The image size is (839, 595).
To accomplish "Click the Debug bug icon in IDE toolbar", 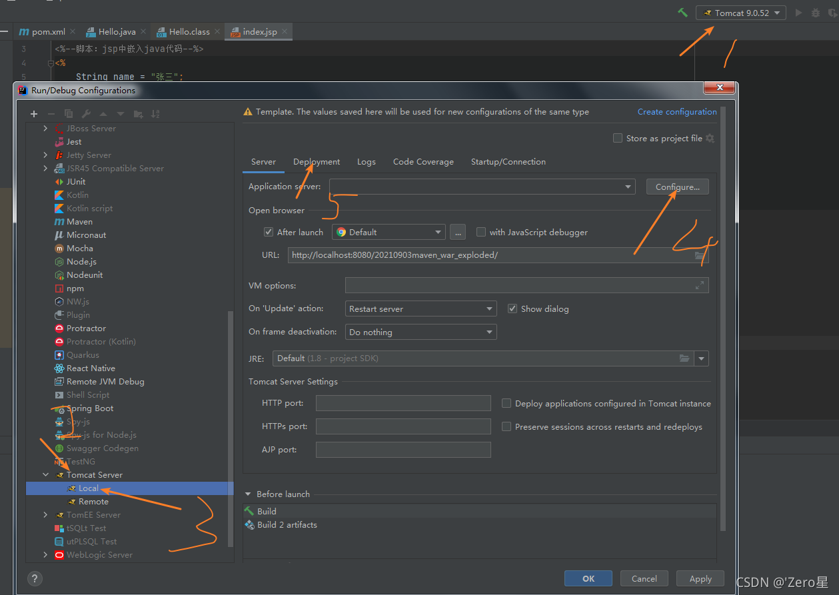I will pos(816,13).
